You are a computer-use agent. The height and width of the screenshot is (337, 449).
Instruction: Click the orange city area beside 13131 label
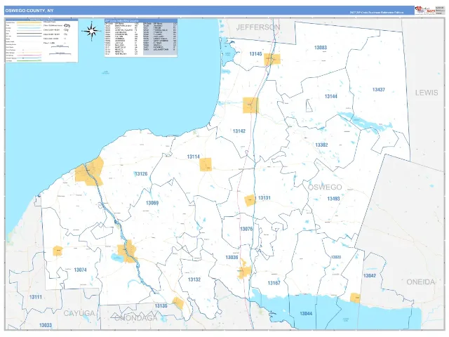250,200
